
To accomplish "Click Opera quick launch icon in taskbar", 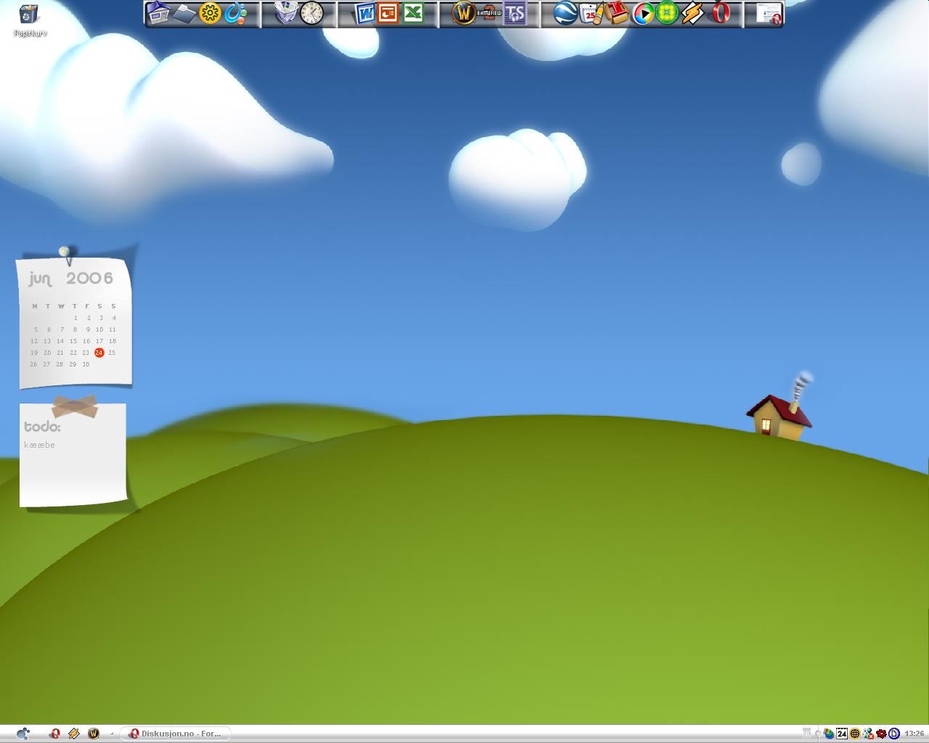I will [54, 734].
